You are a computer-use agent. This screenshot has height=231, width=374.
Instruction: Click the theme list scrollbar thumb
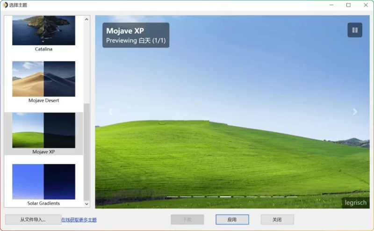(x=86, y=152)
